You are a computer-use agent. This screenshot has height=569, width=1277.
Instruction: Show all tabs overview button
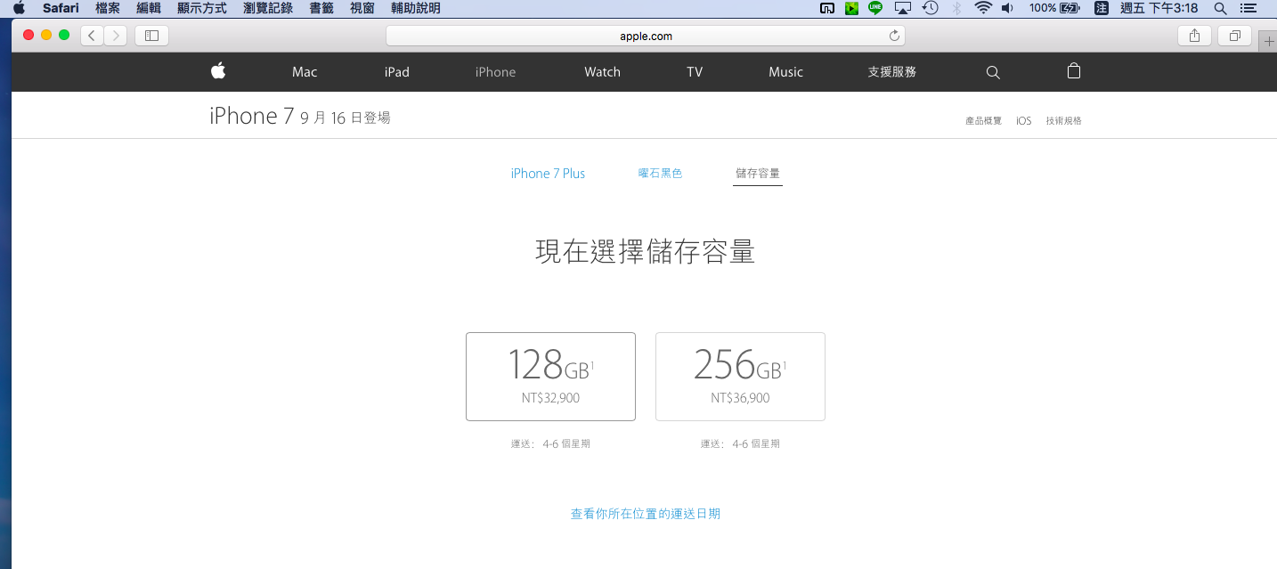(1234, 36)
